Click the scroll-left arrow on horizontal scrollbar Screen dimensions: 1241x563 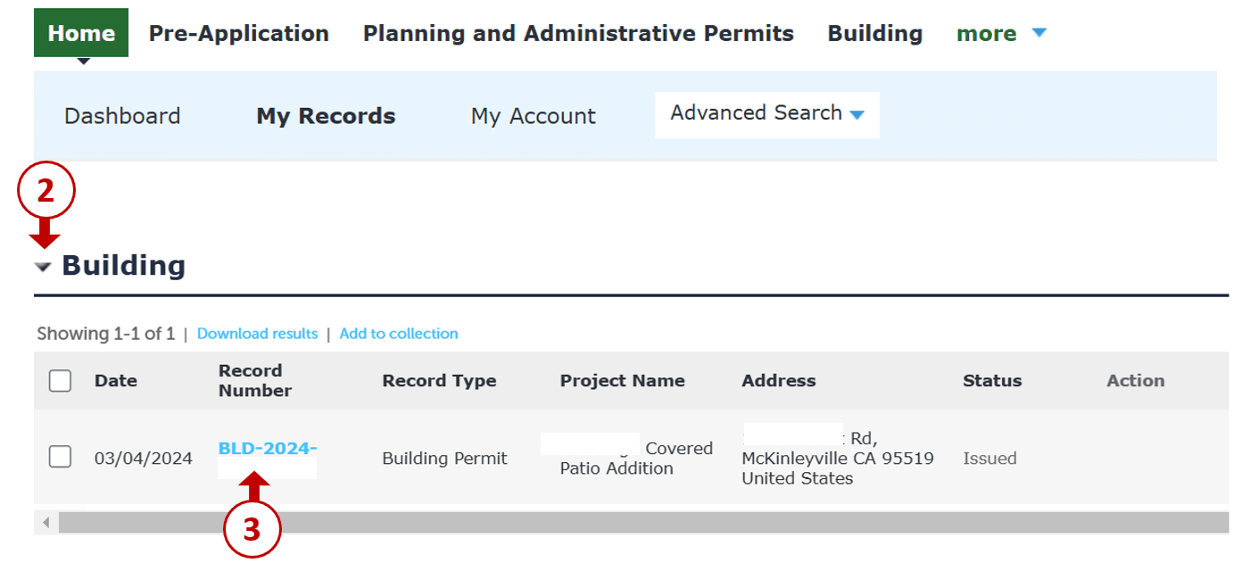coord(46,522)
